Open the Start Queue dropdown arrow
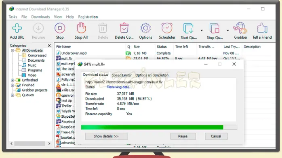The image size is (282, 158). pyautogui.click(x=202, y=31)
